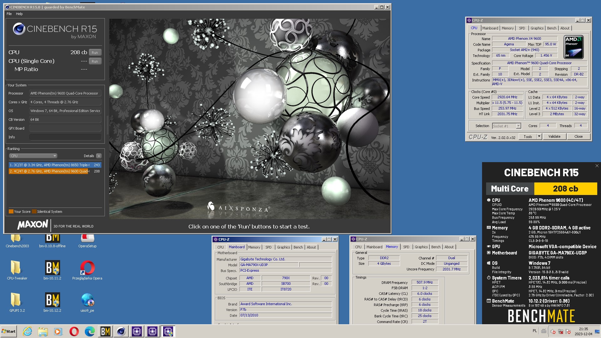
Task: Switch to BenchMate taskbar button
Action: (105, 331)
